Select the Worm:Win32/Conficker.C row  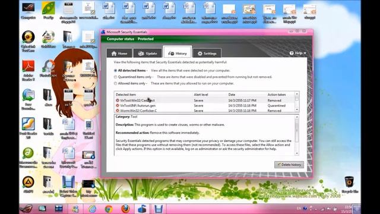tap(204, 111)
